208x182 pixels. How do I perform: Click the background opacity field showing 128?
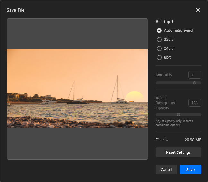(195, 103)
